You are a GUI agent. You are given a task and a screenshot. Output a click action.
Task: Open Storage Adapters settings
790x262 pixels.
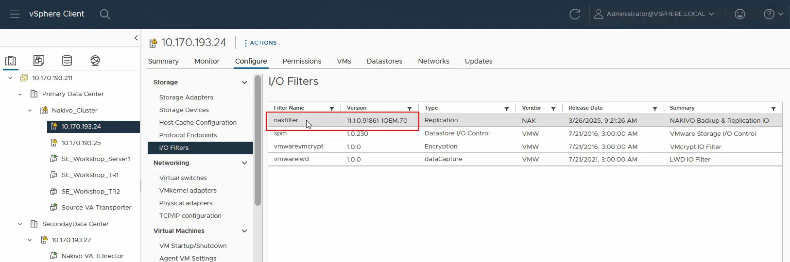pos(186,97)
